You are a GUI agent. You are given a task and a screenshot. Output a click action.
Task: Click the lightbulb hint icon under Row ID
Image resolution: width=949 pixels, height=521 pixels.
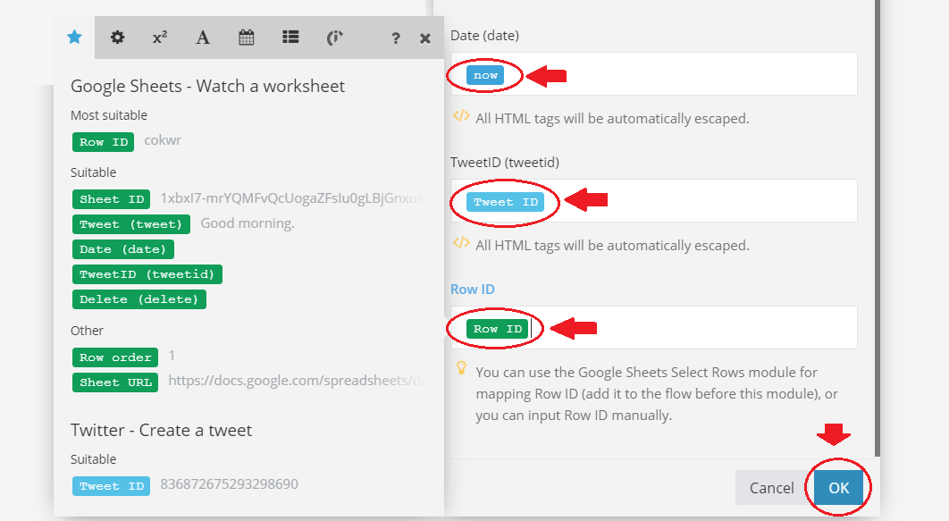click(x=461, y=368)
